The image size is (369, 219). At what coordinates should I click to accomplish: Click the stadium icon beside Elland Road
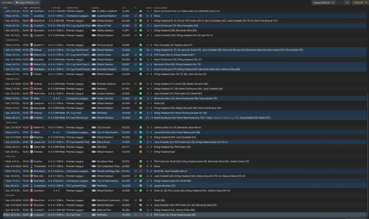[94, 142]
